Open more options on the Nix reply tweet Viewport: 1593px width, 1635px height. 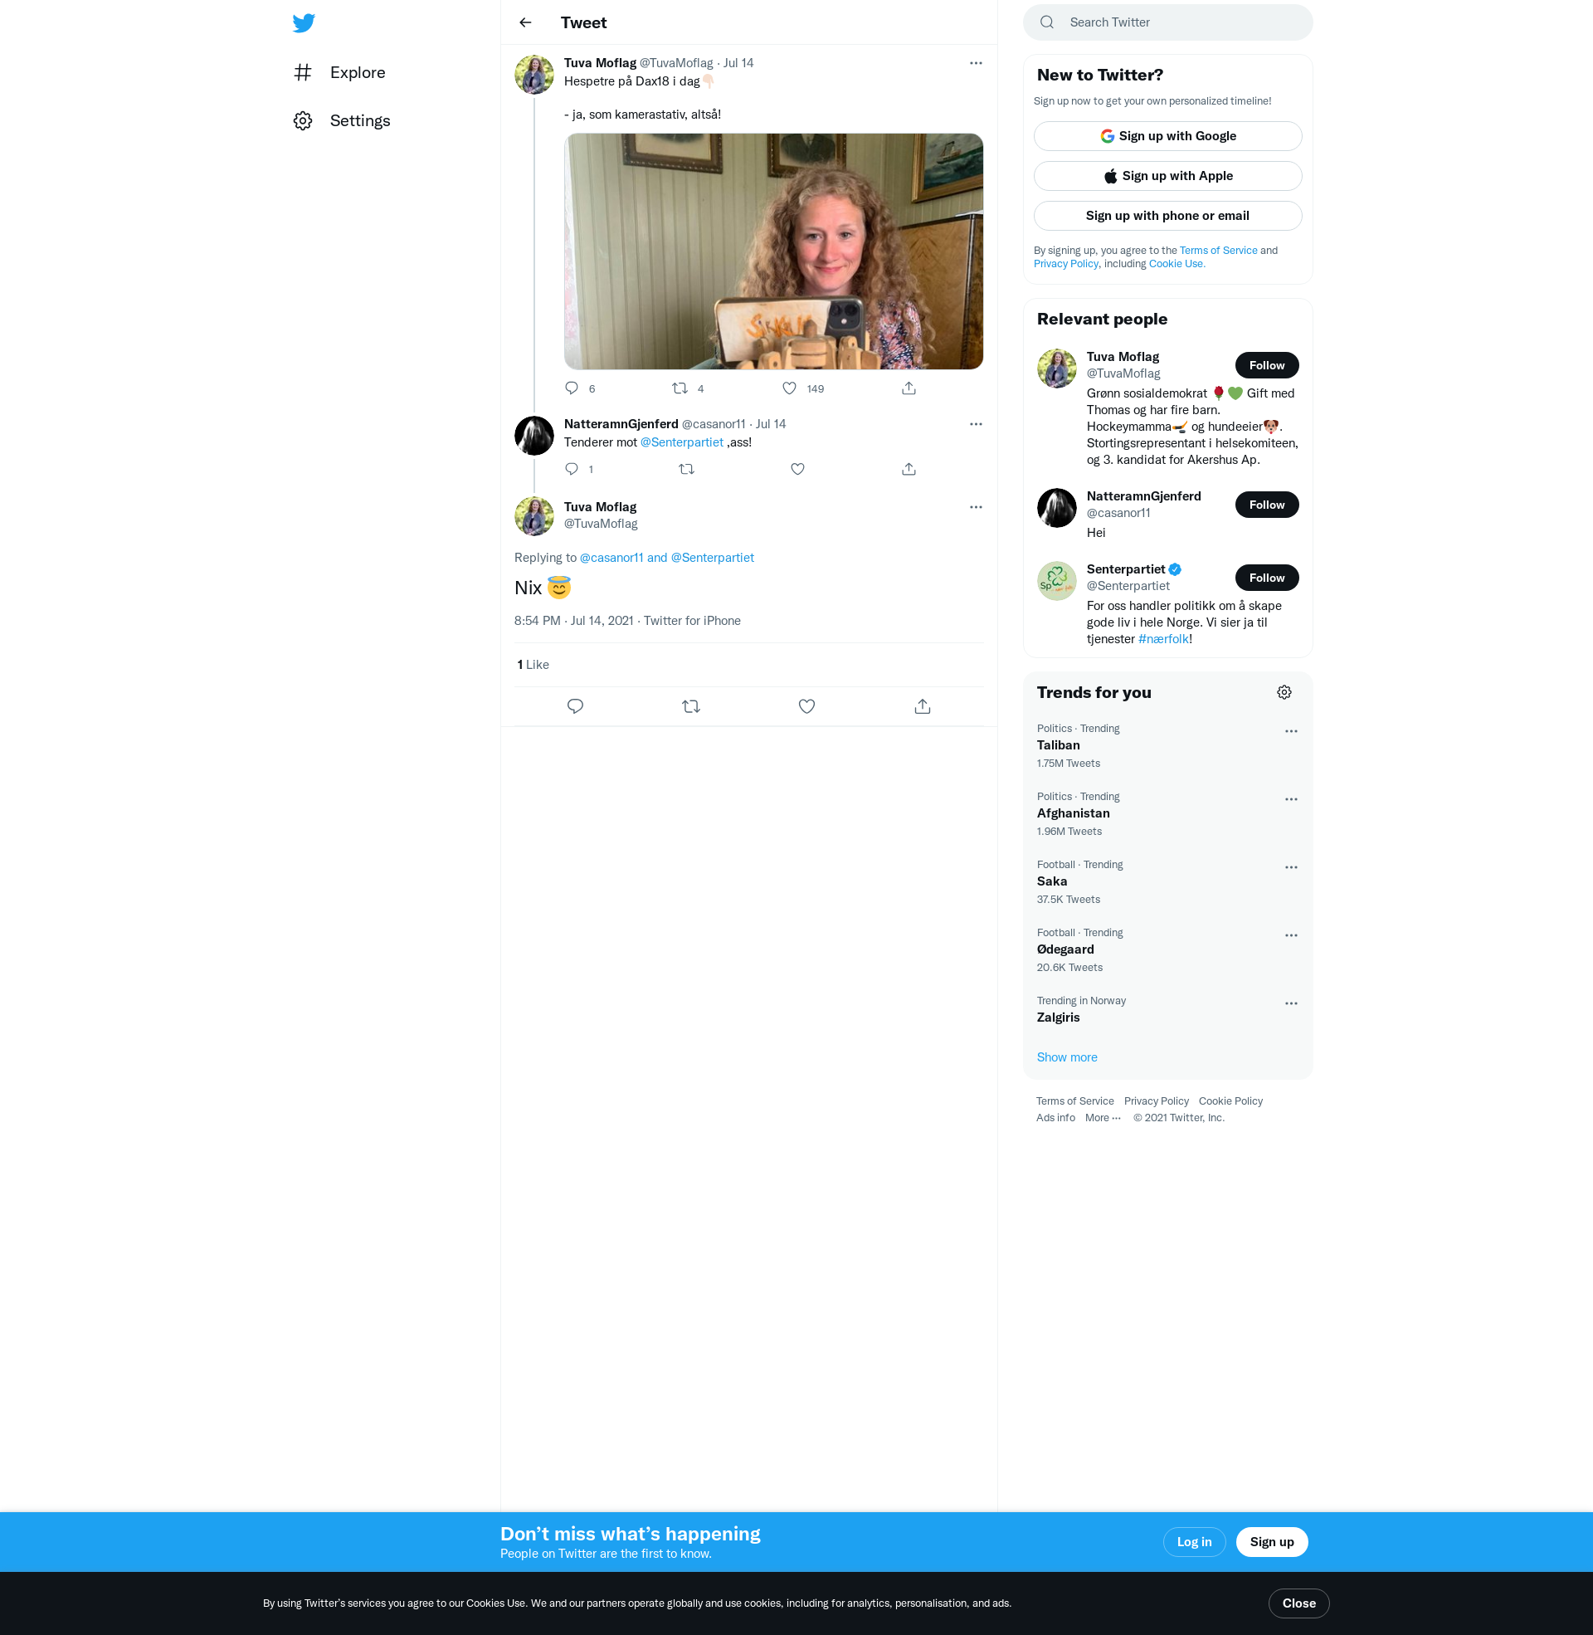click(x=976, y=507)
